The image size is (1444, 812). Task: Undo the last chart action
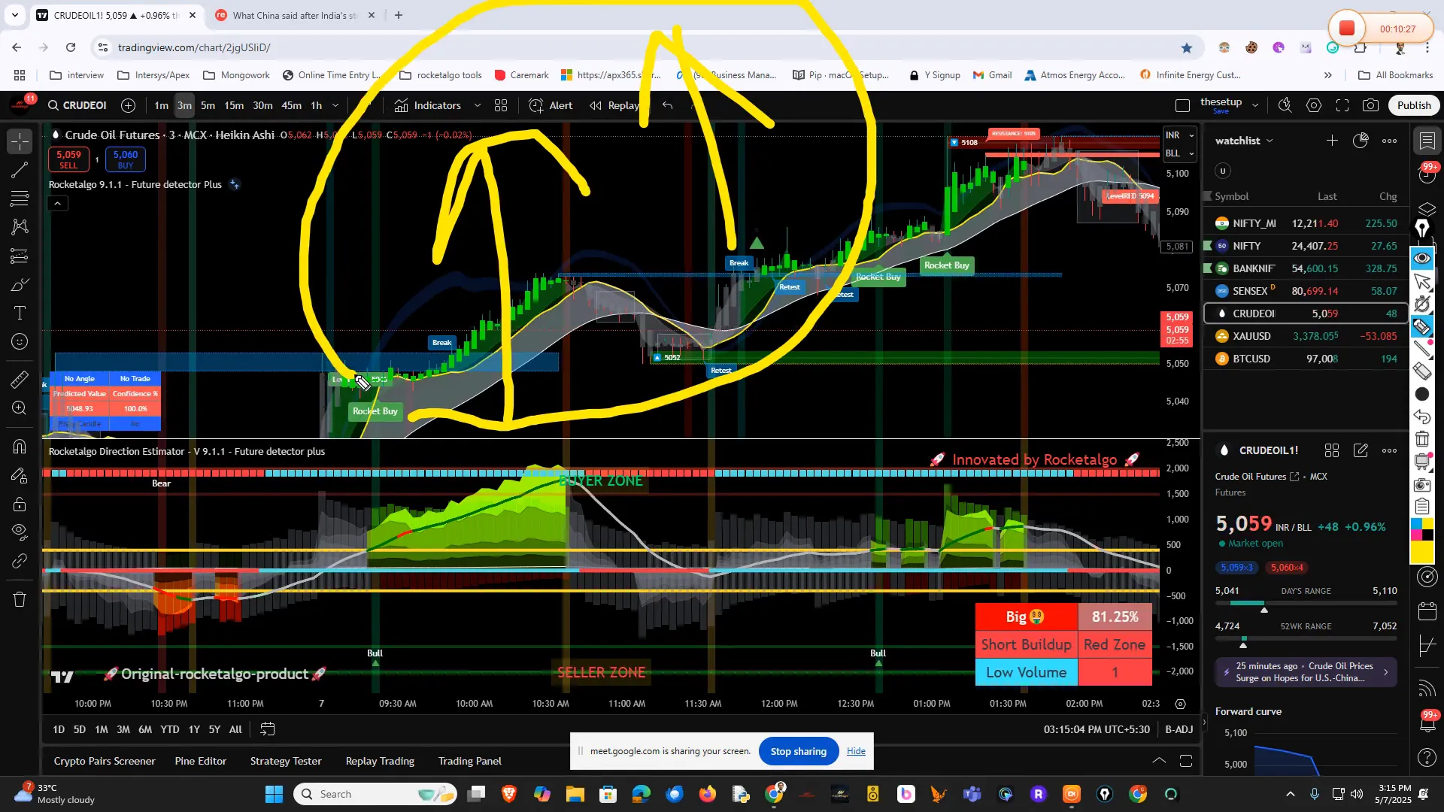coord(668,105)
